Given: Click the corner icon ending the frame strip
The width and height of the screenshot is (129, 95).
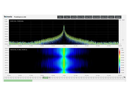Looking at the screenshot, I should point(124,78).
